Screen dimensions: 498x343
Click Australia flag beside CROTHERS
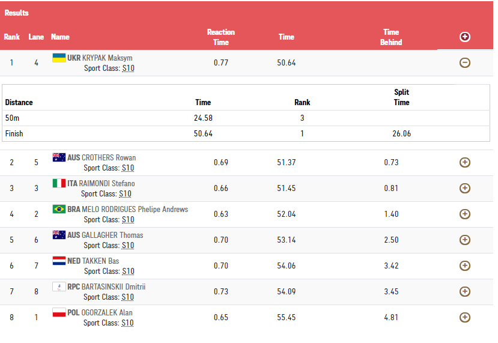click(59, 157)
